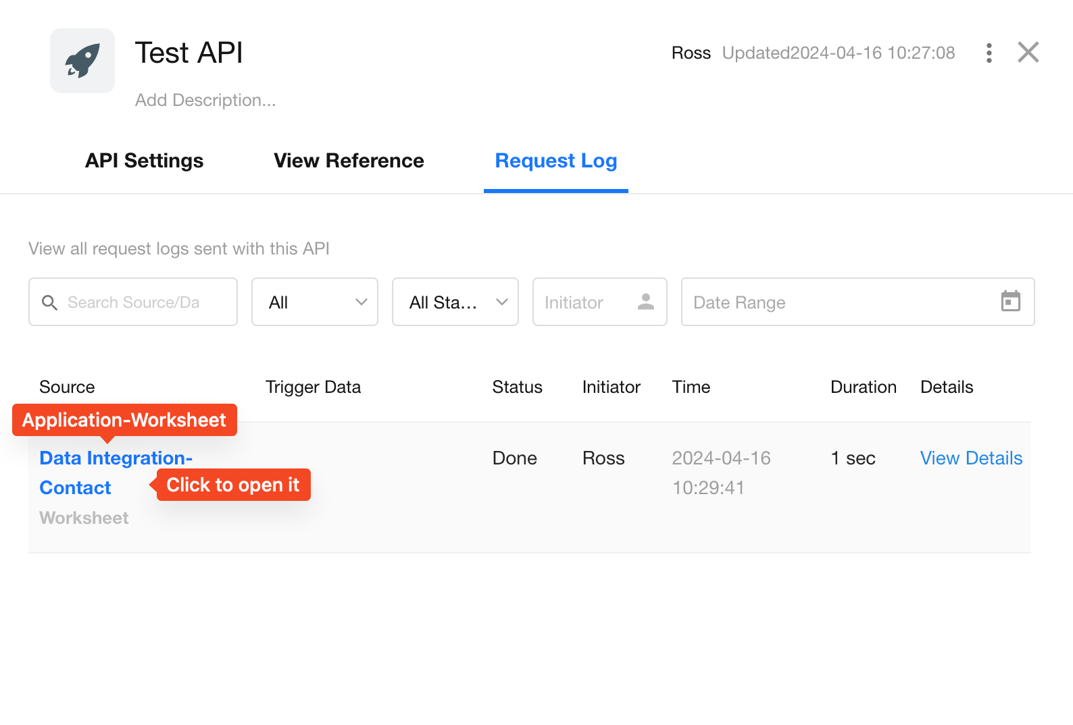Viewport: 1073px width, 725px height.
Task: Close the Test API panel
Action: click(x=1028, y=52)
